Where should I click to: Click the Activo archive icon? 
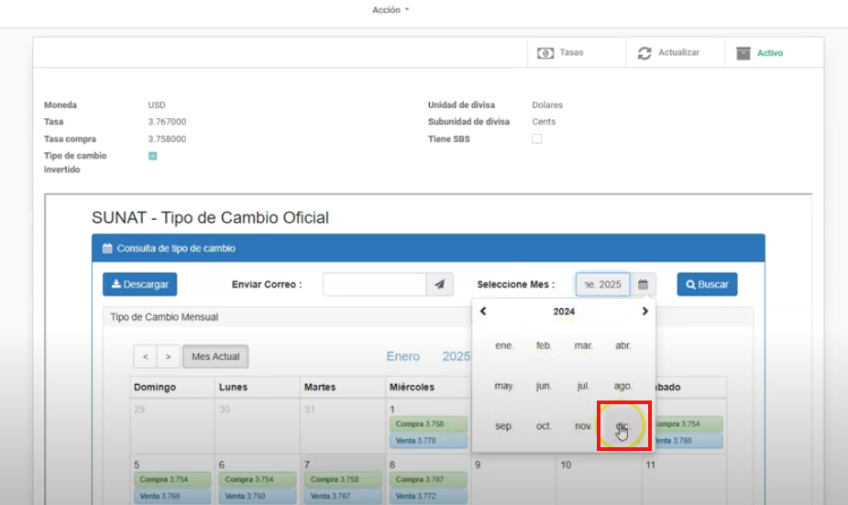743,53
